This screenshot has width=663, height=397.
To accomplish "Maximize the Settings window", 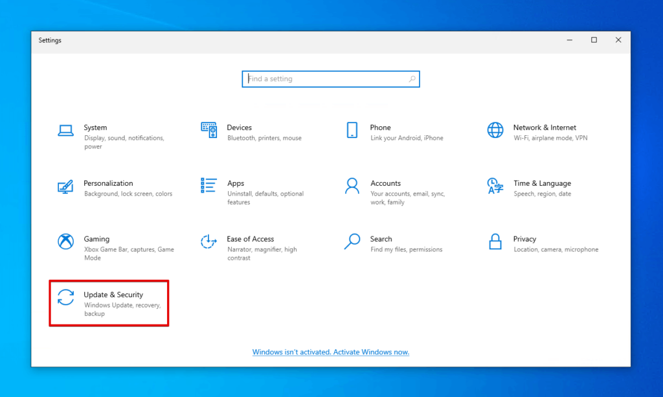I will [594, 40].
